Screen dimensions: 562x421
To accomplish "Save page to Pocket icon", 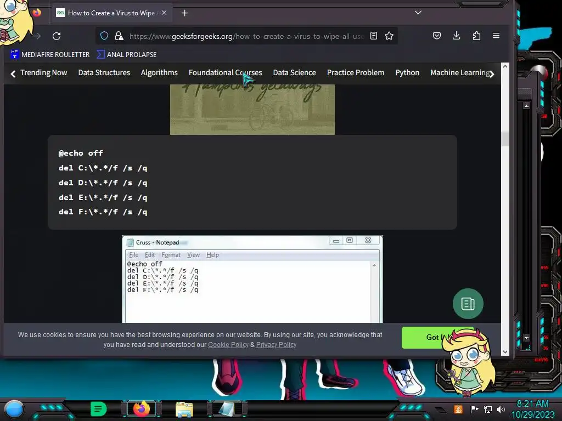I will click(436, 36).
